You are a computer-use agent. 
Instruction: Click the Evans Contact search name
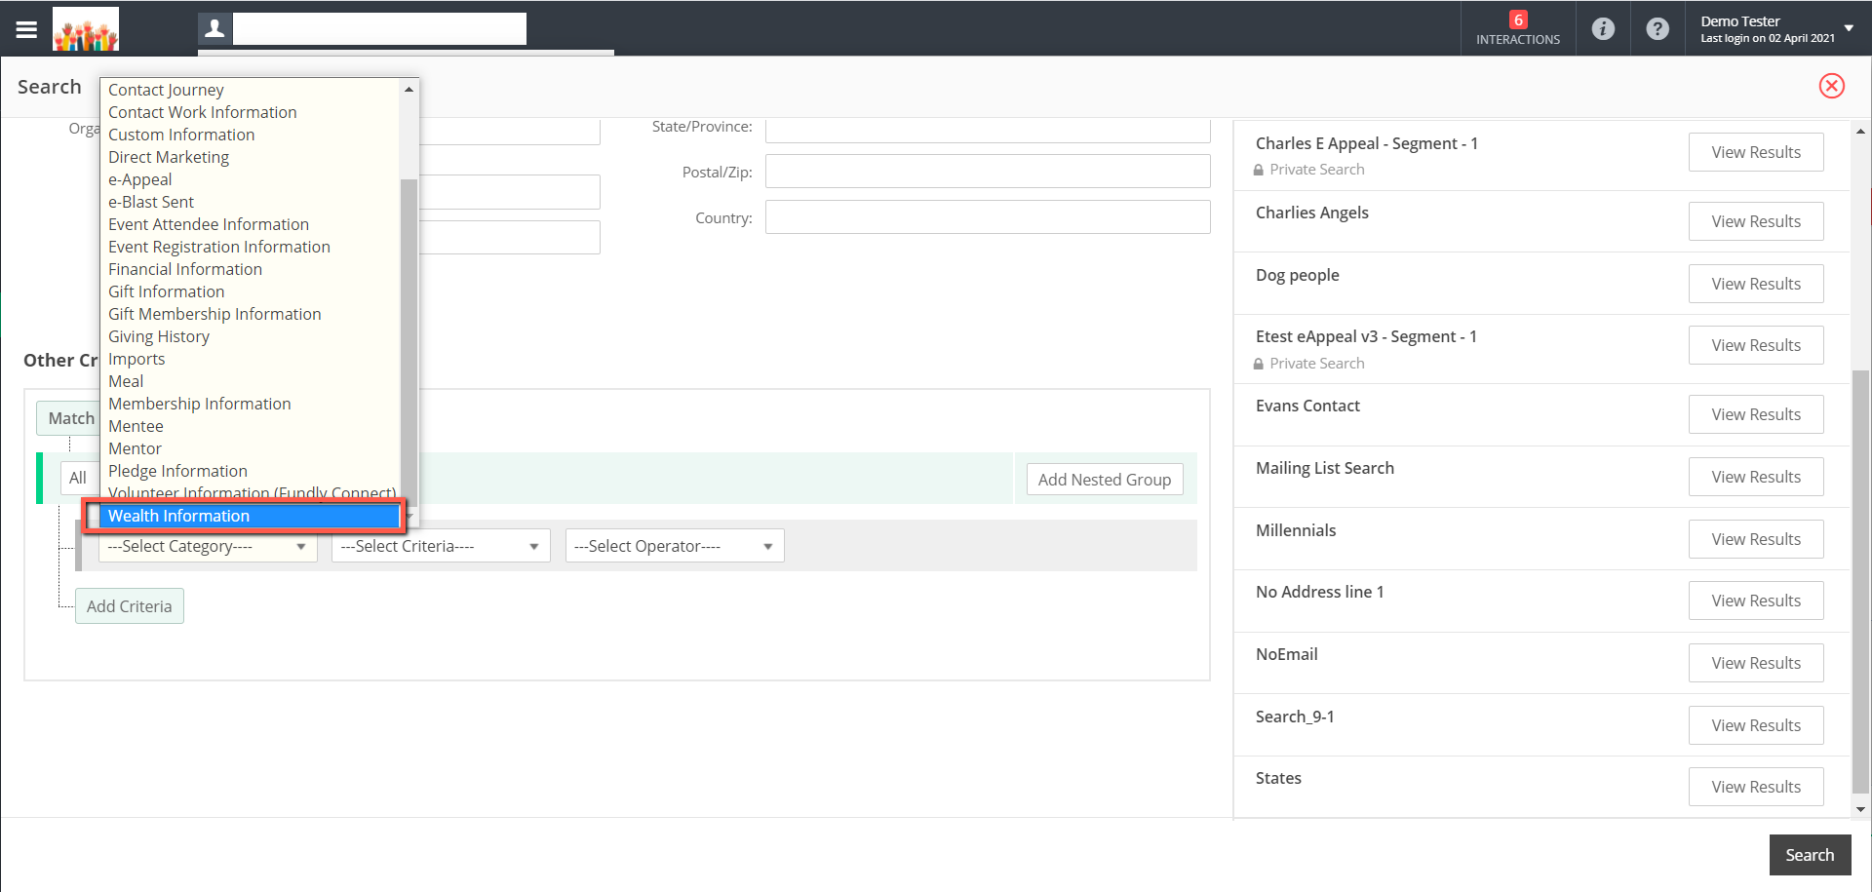tap(1307, 406)
